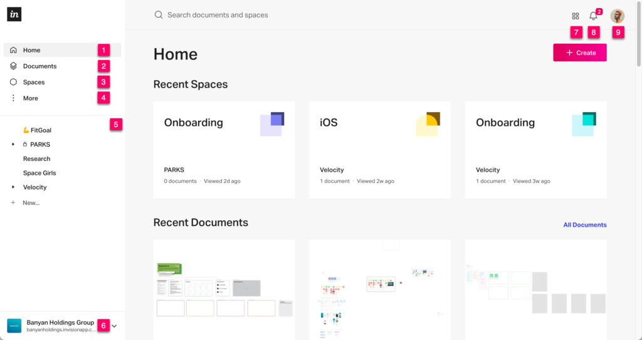Image resolution: width=642 pixels, height=340 pixels.
Task: Click the Documents layers icon
Action: coord(13,66)
